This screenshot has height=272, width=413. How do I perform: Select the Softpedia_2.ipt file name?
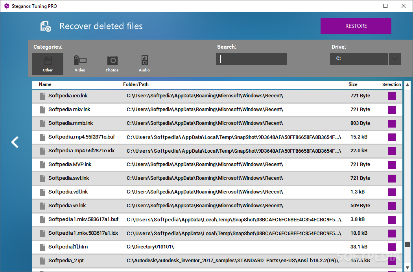tap(66, 261)
